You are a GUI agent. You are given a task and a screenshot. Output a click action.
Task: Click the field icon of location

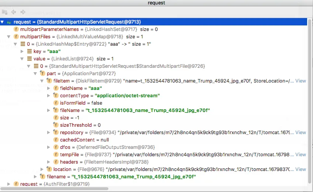(49, 169)
